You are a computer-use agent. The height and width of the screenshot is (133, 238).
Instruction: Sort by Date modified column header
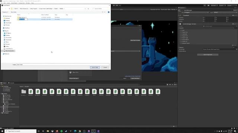point(45,15)
